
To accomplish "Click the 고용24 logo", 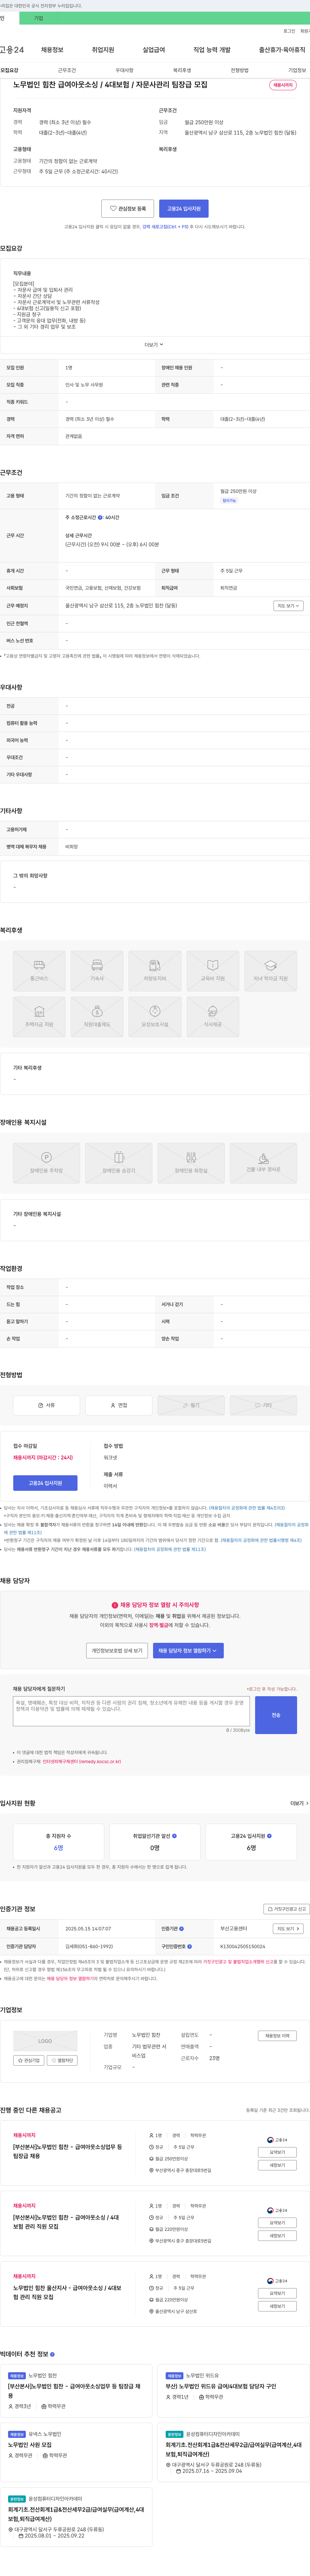I will pyautogui.click(x=12, y=50).
